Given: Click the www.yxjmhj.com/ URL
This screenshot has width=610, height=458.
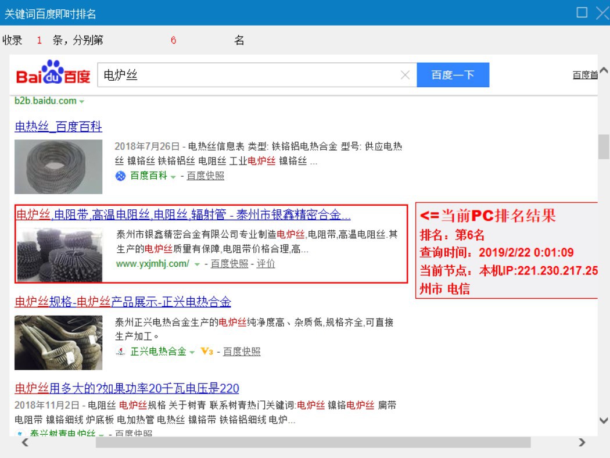Looking at the screenshot, I should pos(152,264).
